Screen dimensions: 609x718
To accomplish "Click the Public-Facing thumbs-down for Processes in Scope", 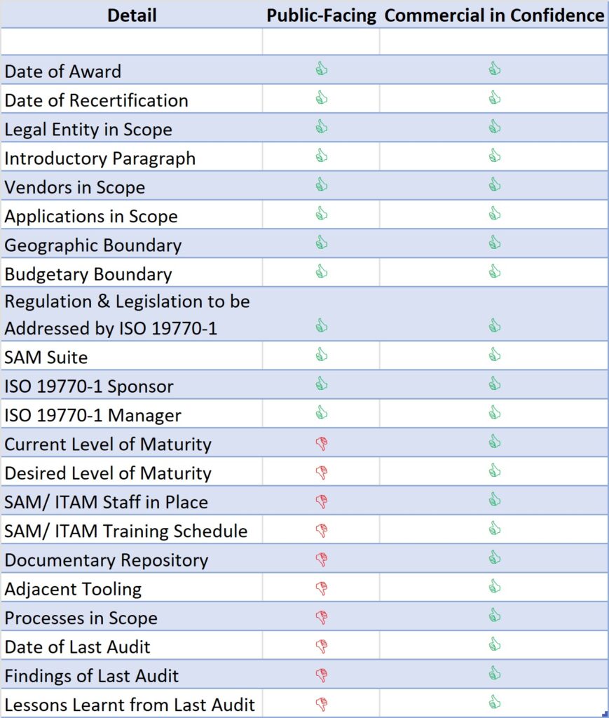I will click(322, 617).
